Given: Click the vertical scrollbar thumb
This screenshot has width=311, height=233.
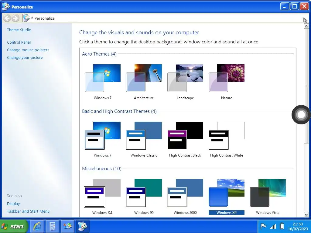Looking at the screenshot, I should click(x=306, y=86).
